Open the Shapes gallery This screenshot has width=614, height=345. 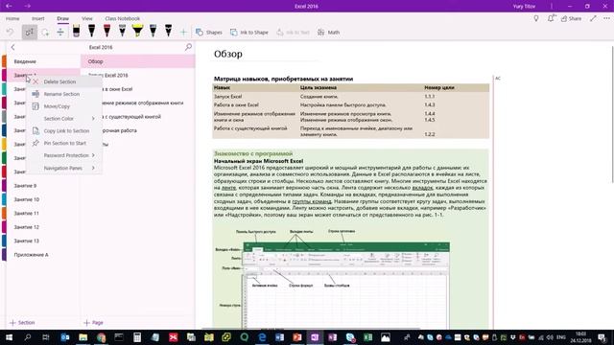(209, 32)
